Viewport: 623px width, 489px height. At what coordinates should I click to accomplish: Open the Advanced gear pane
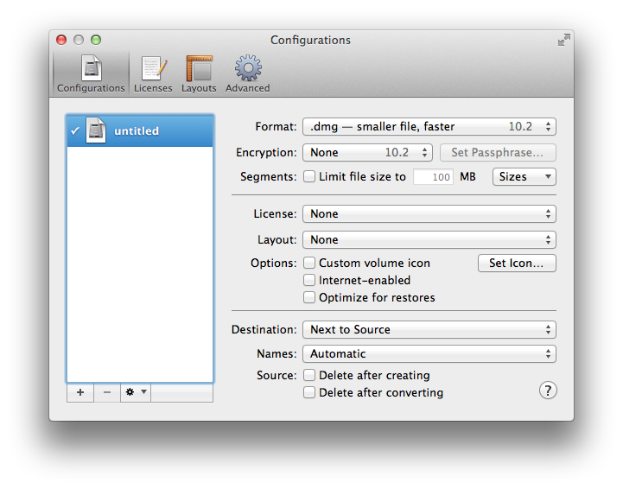[248, 73]
